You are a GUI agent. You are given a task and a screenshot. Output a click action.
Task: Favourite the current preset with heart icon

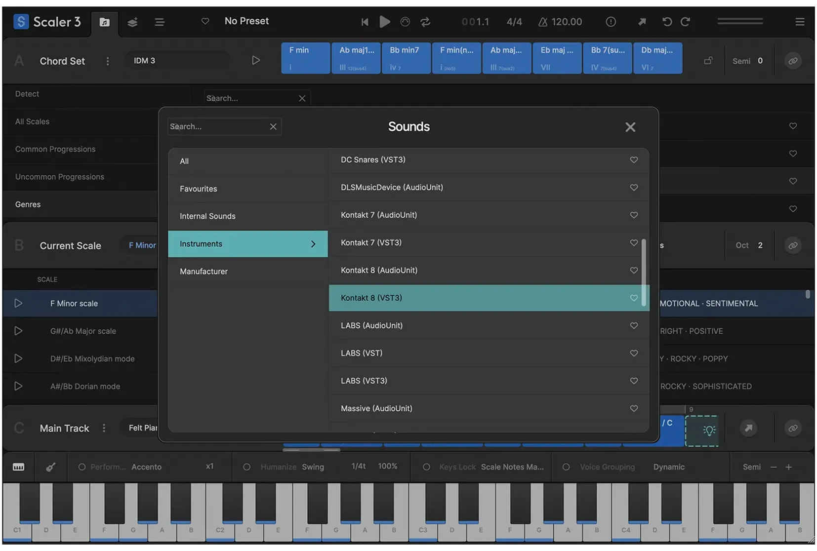(x=205, y=21)
